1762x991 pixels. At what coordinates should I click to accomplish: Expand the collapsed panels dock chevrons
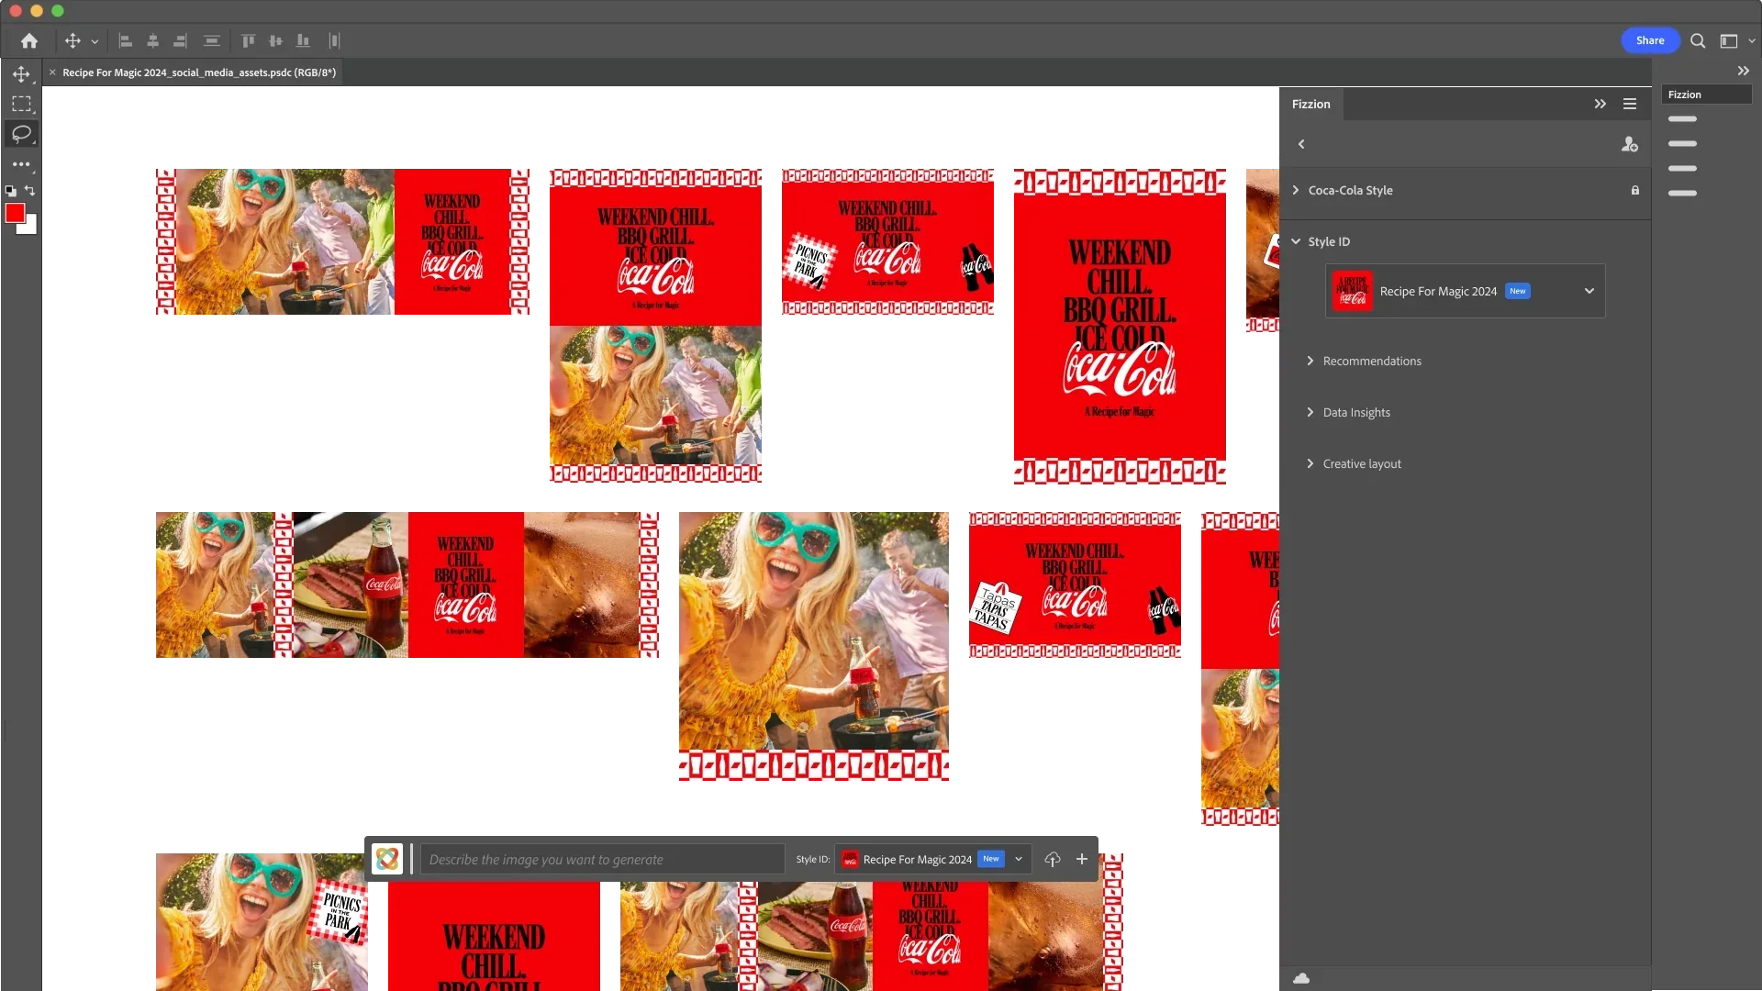coord(1743,71)
